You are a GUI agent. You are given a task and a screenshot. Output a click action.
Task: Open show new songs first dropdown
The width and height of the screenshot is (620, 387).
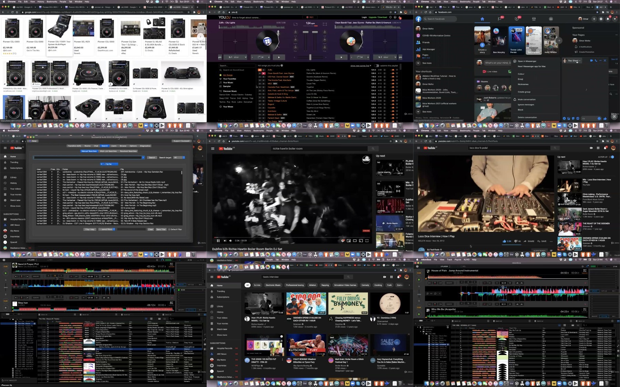point(361,66)
